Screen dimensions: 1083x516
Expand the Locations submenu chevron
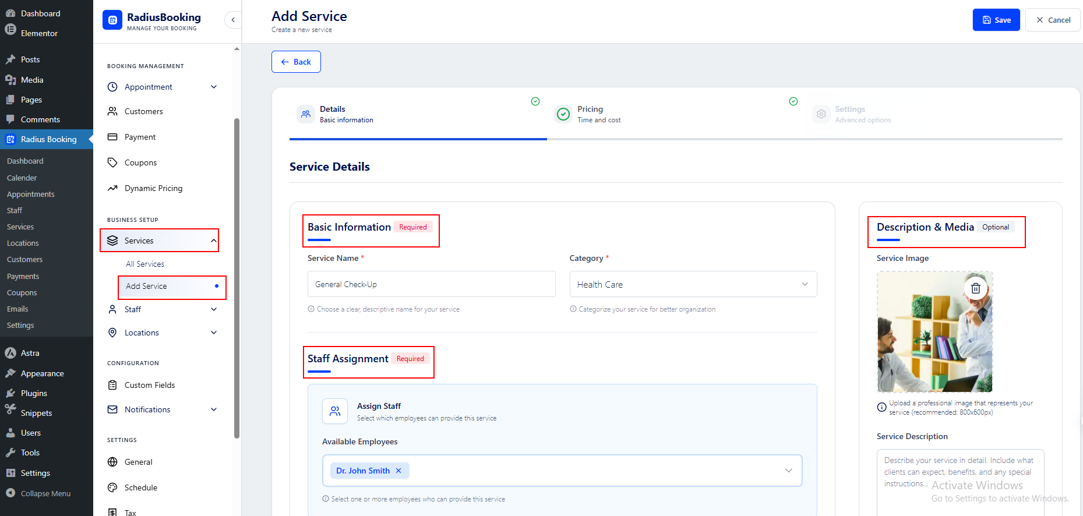coord(214,333)
